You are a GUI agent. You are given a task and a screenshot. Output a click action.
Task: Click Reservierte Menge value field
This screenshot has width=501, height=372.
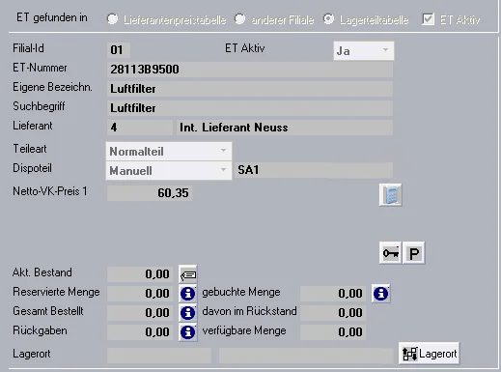click(x=140, y=294)
